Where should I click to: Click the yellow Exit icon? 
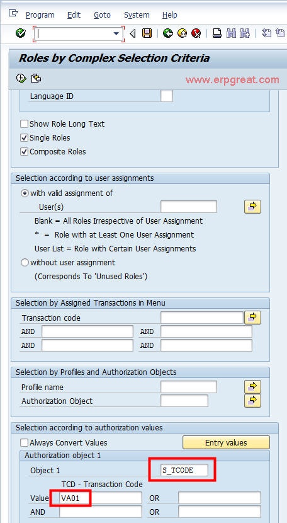click(182, 33)
